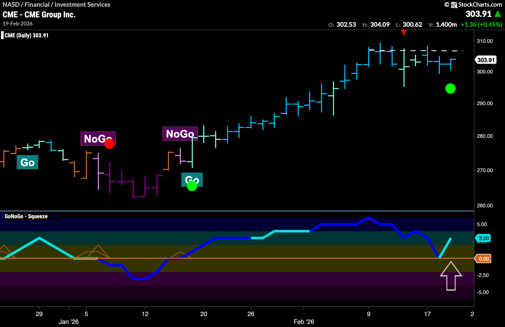This screenshot has width=505, height=327.
Task: Click the 17 date label on time axis
Action: [x=427, y=314]
